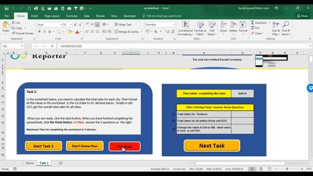Click the chart icon in quick access toolbar
The image size is (313, 176).
56,8
